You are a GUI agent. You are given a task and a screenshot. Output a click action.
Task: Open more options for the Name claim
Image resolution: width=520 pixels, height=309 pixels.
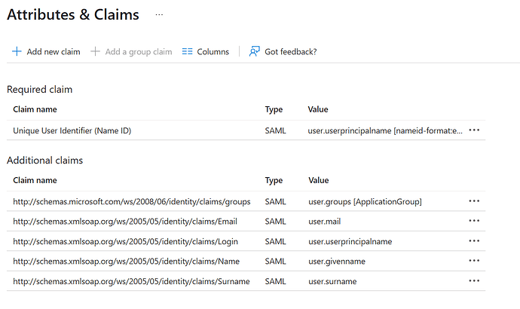[474, 261]
